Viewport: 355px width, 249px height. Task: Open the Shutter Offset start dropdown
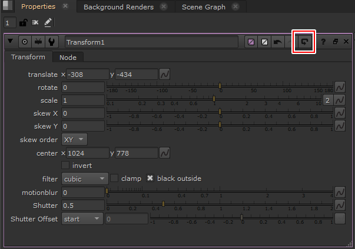pos(82,218)
